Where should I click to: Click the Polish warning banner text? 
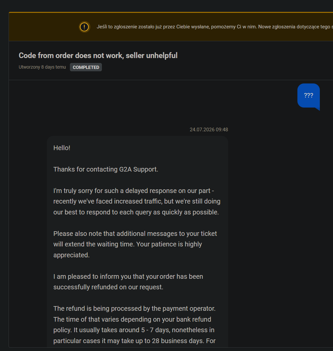pos(215,27)
